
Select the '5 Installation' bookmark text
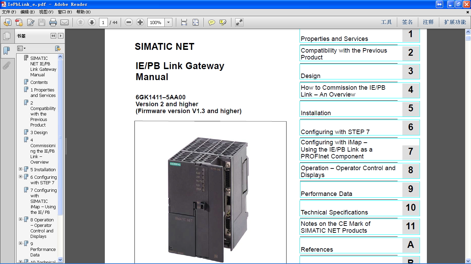pyautogui.click(x=43, y=169)
